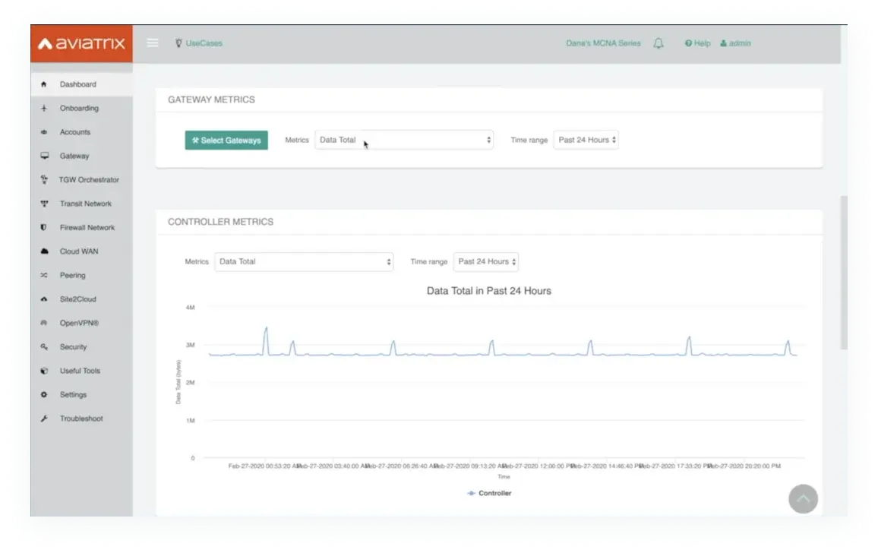This screenshot has width=878, height=553.
Task: Click the page vertical scrollbar
Action: (843, 272)
